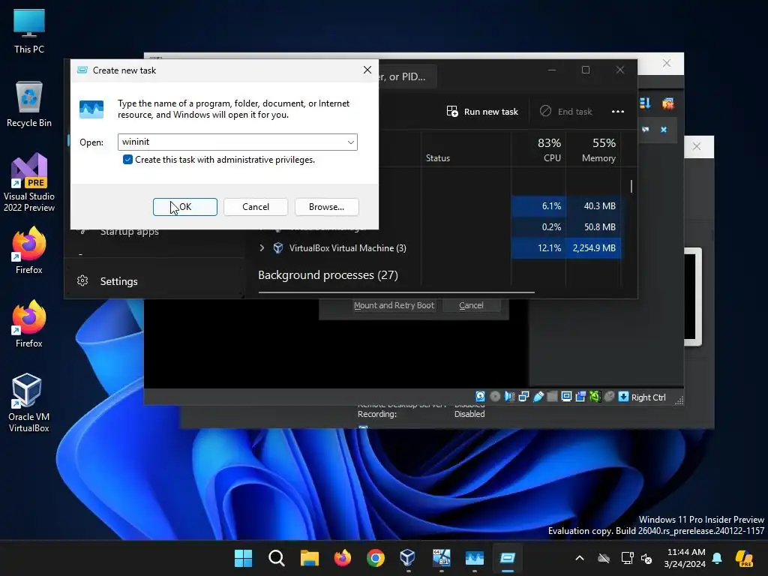Click VirtualBox network status icon
Viewport: 768px width, 576px height.
coord(523,396)
